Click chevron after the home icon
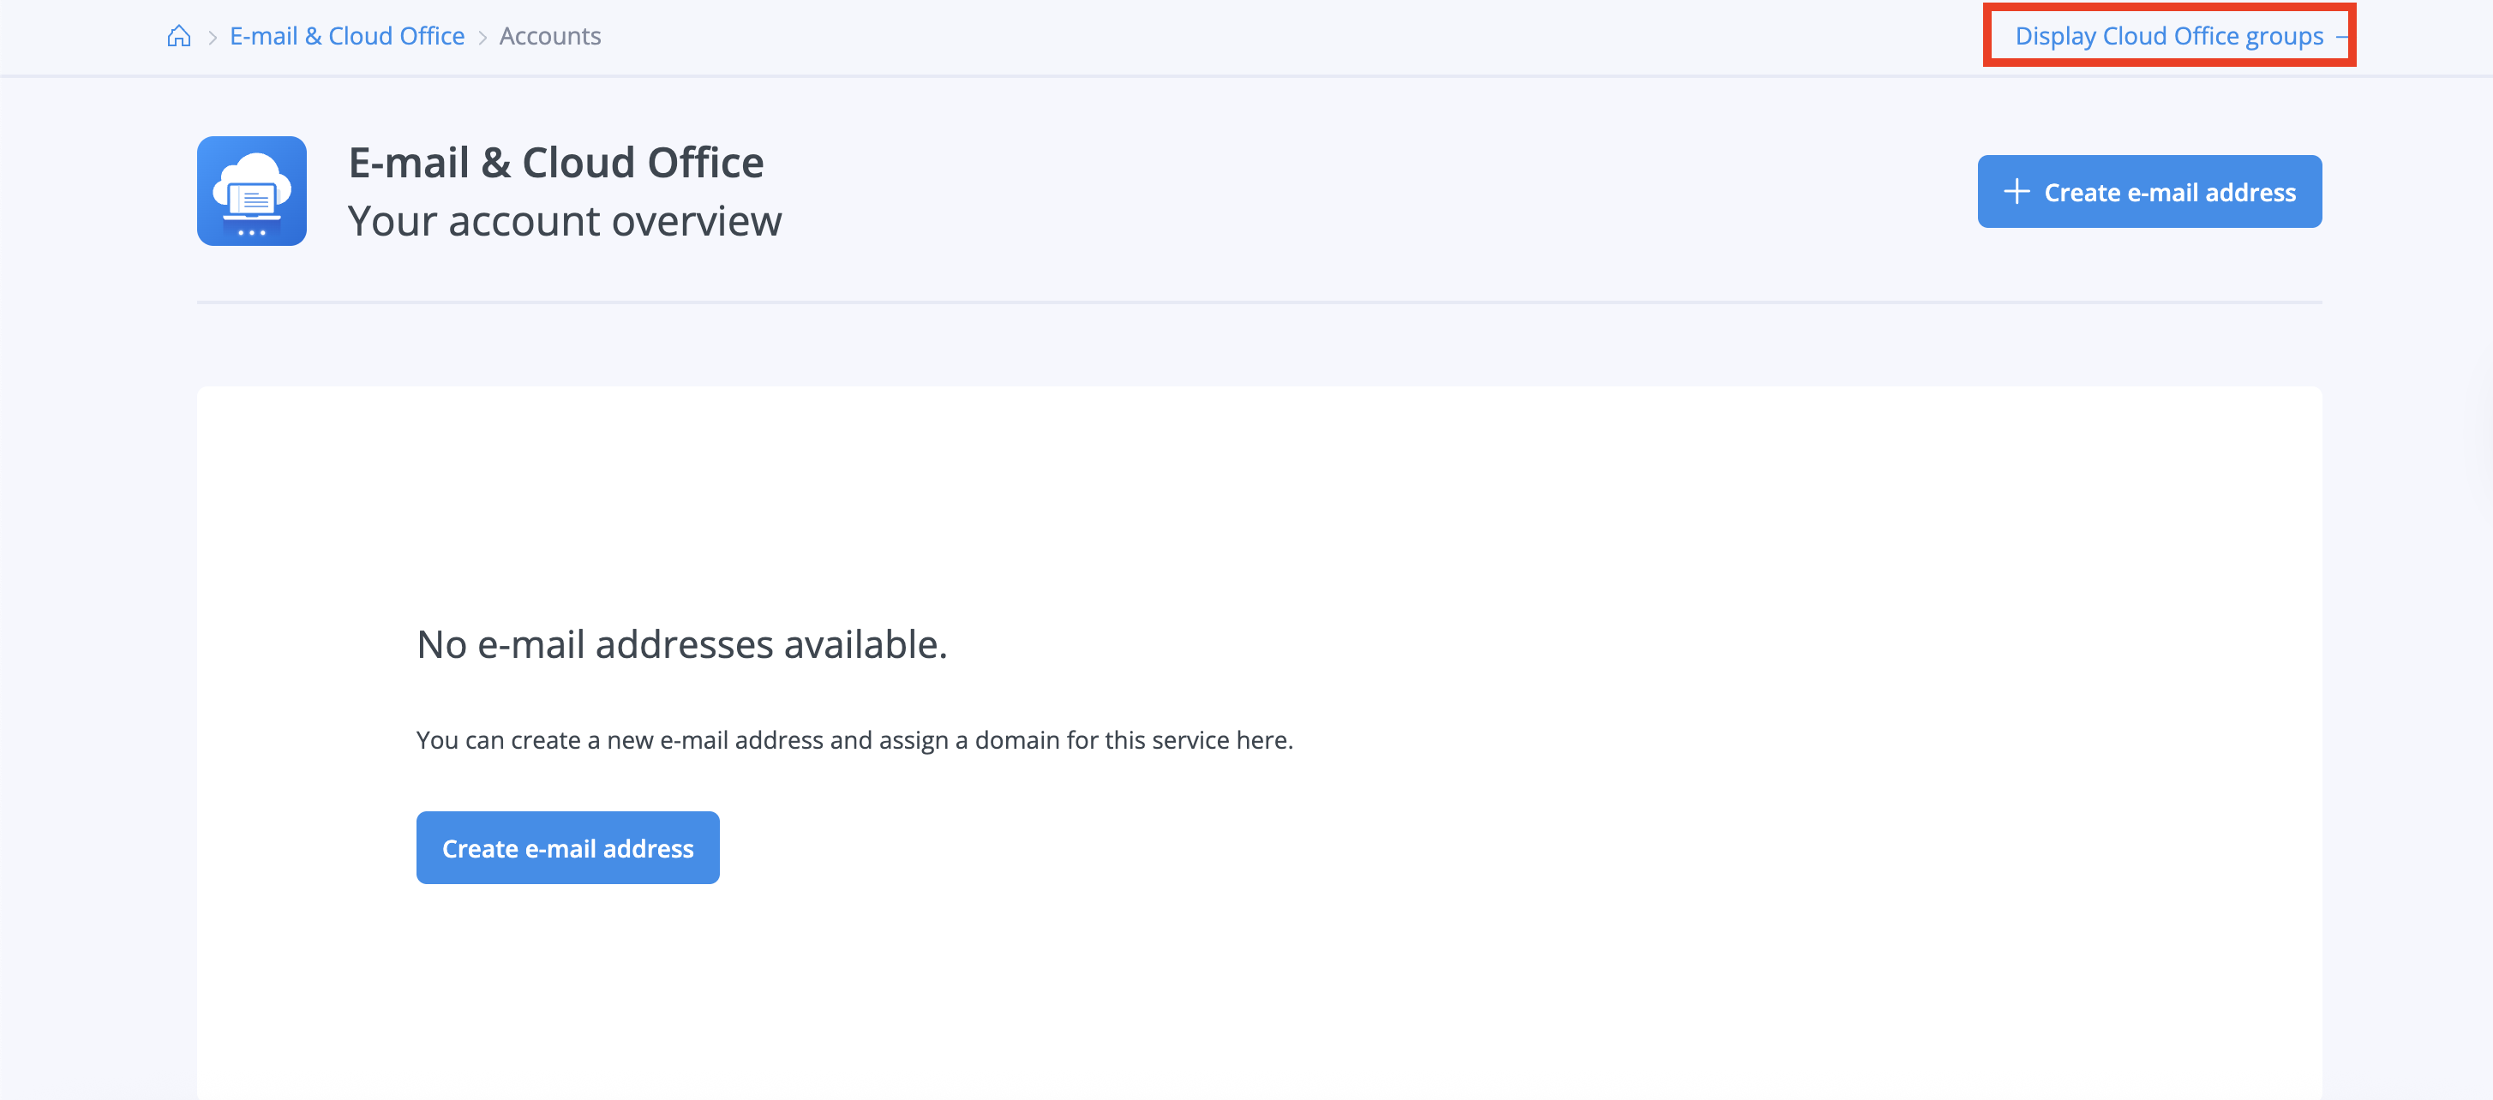 [212, 38]
